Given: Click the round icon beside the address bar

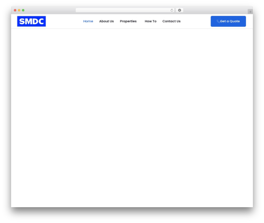Looking at the screenshot, I should (180, 10).
